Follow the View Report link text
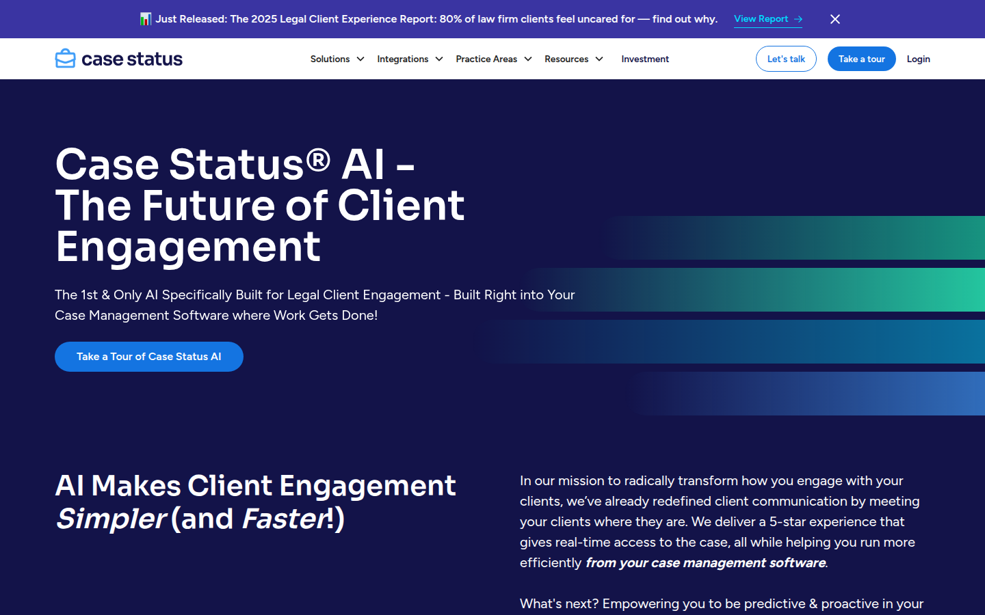The image size is (985, 615). [x=761, y=19]
